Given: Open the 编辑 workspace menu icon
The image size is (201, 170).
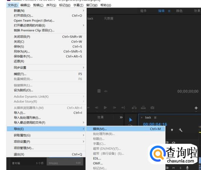Looking at the screenshot, I should [169, 11].
